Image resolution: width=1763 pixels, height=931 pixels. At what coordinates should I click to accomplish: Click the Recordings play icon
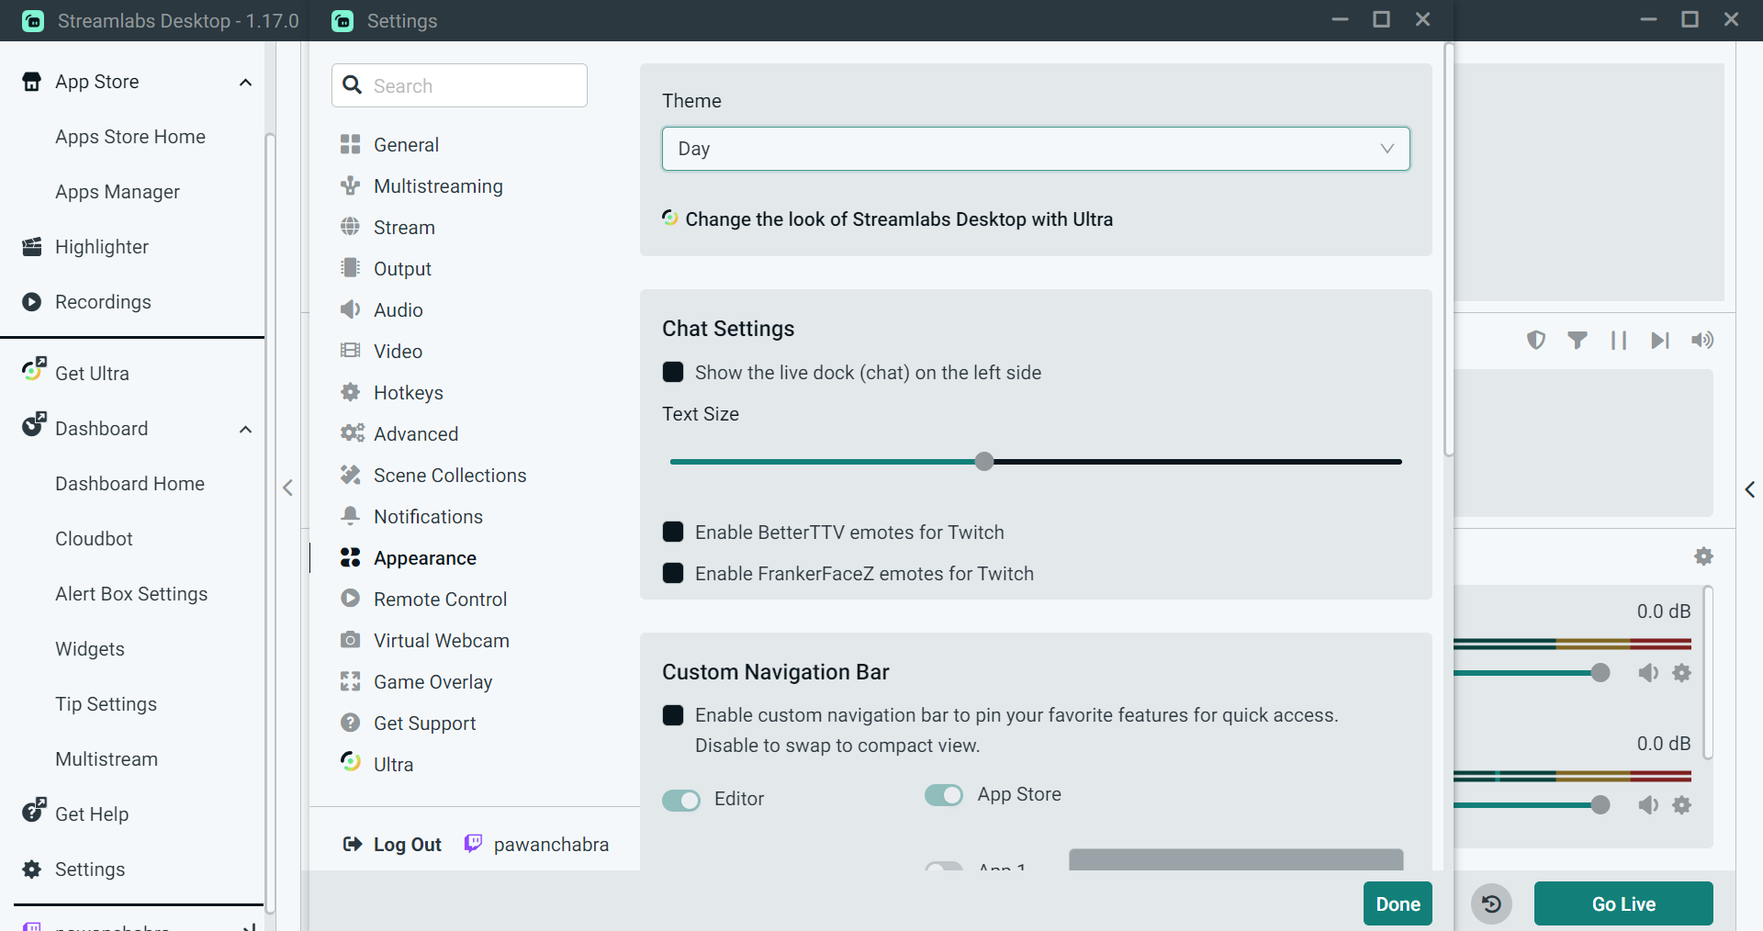[x=32, y=302]
